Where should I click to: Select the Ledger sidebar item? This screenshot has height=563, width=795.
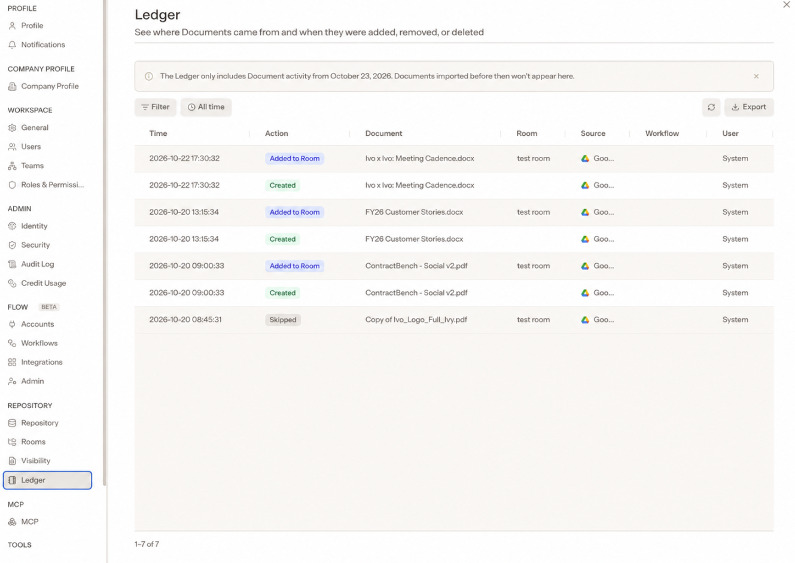pos(47,480)
